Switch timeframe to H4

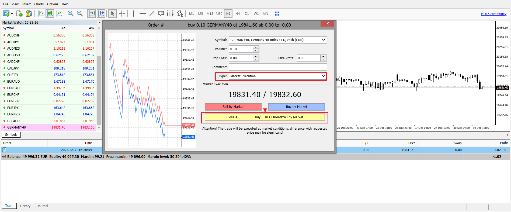[237, 13]
